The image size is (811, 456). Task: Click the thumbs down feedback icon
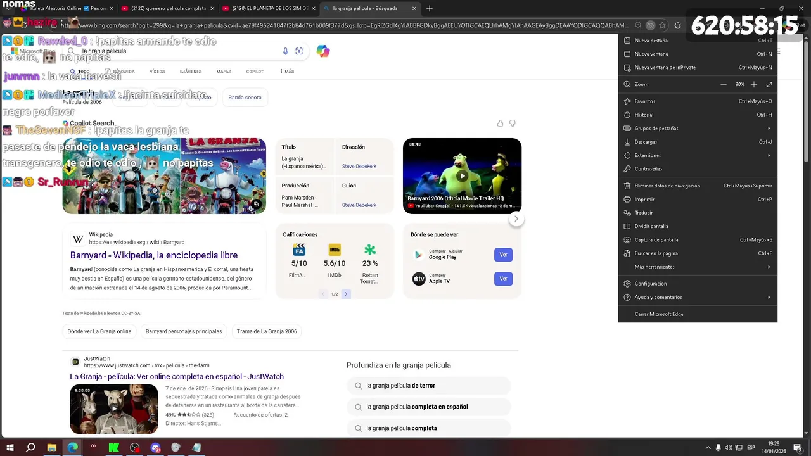[513, 123]
